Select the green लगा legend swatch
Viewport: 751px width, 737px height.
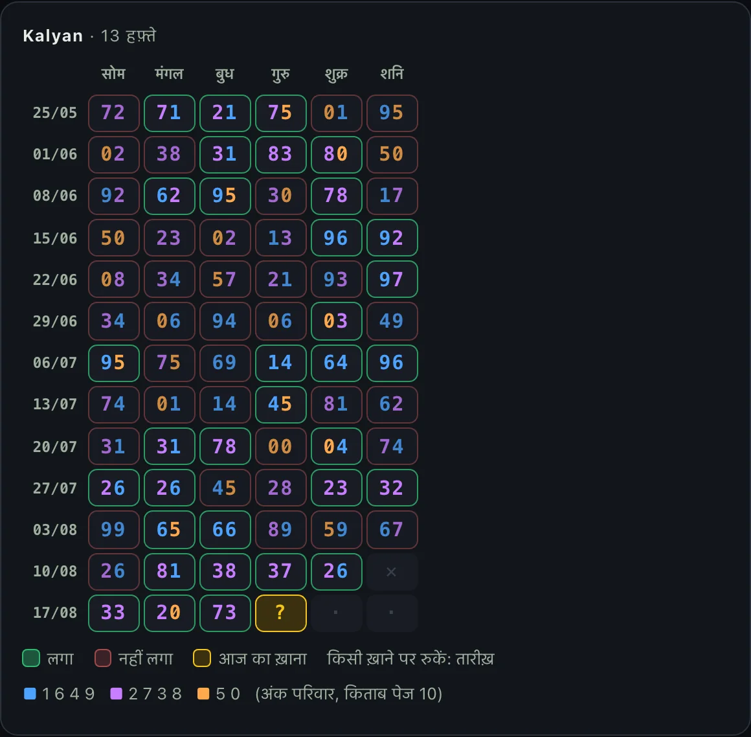pos(31,658)
